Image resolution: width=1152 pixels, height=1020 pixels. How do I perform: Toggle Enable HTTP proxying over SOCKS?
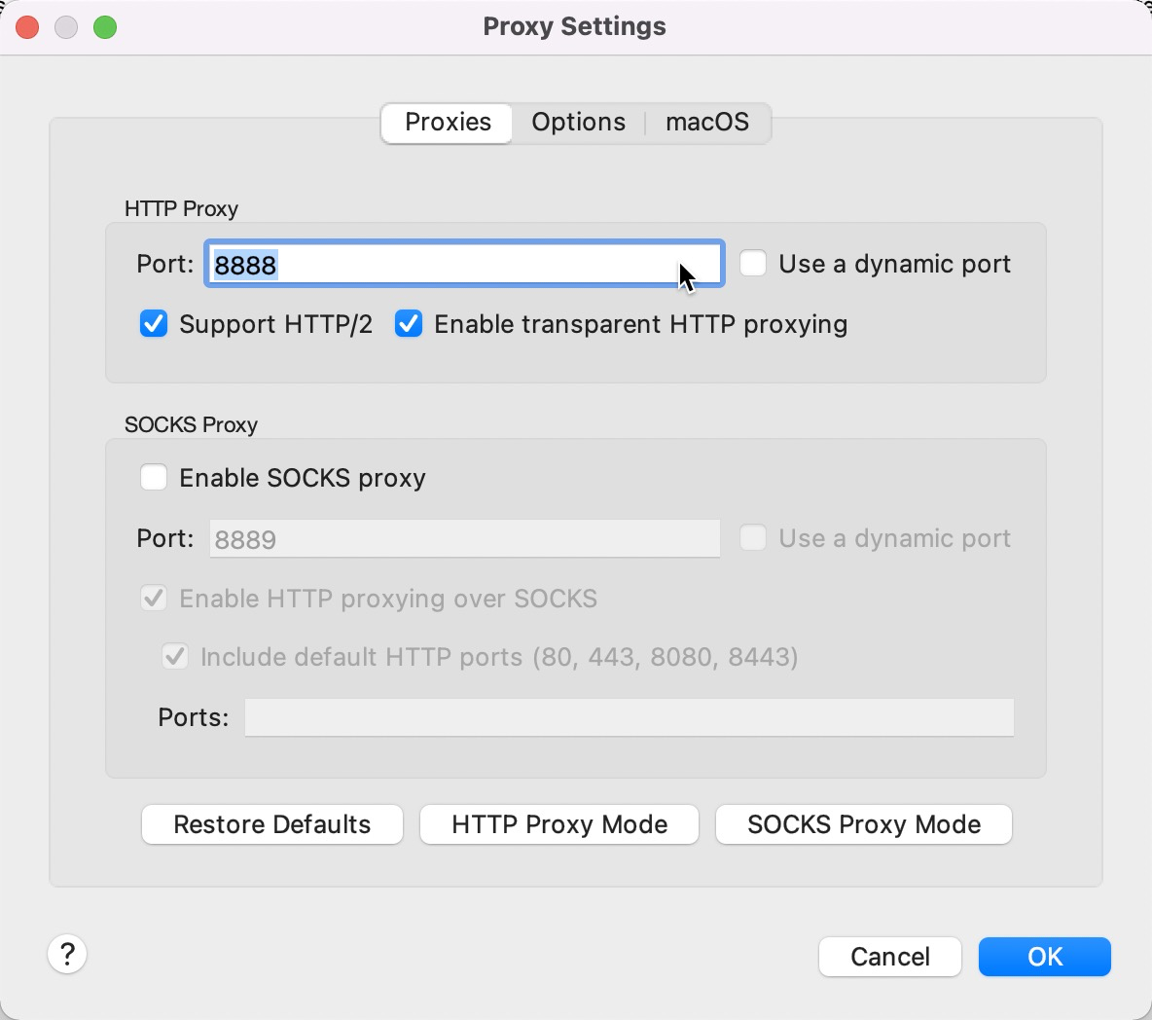[154, 599]
